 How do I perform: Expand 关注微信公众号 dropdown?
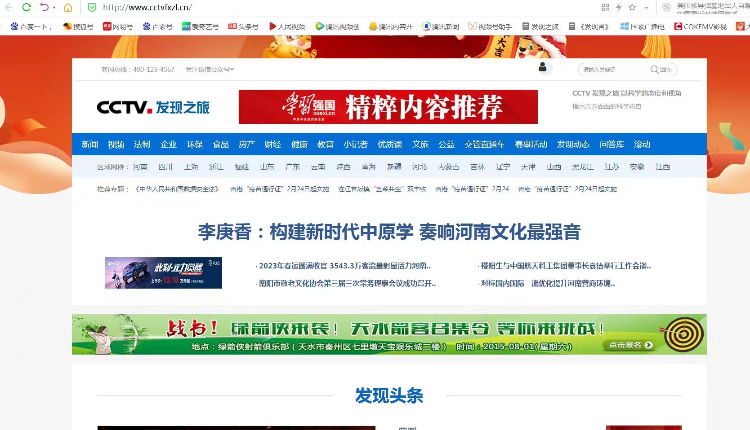tap(210, 70)
